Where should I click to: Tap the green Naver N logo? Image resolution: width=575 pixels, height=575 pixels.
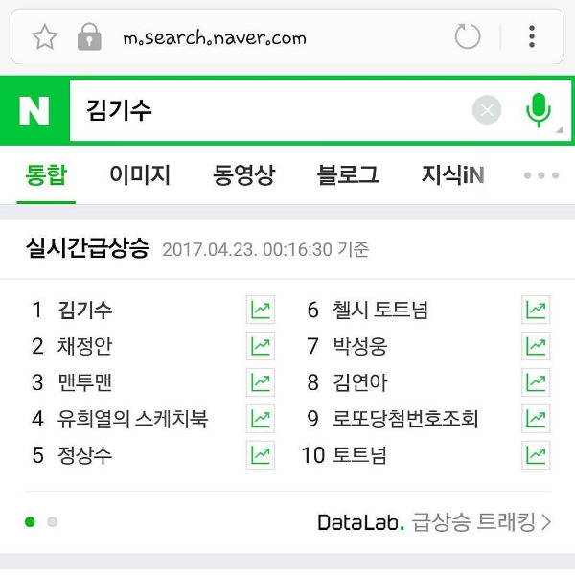click(x=34, y=111)
